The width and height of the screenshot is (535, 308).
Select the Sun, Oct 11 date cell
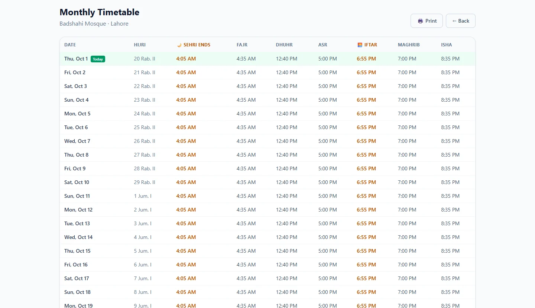point(77,196)
